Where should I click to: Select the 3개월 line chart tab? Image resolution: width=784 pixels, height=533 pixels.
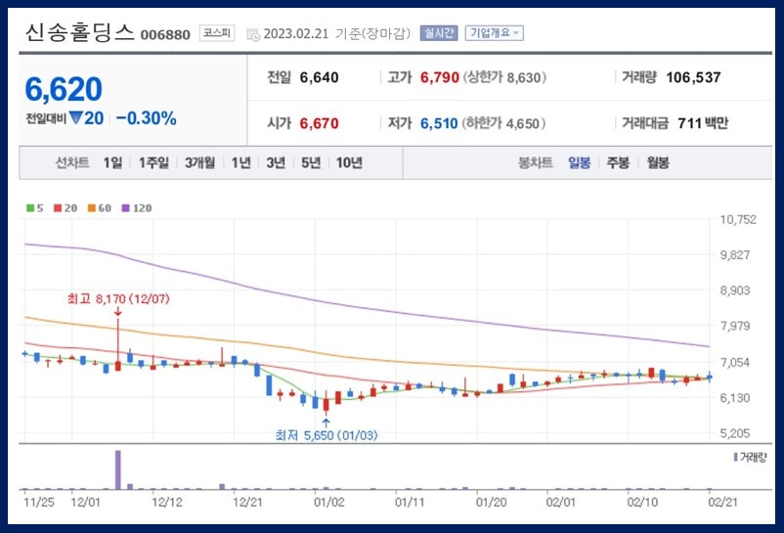200,163
